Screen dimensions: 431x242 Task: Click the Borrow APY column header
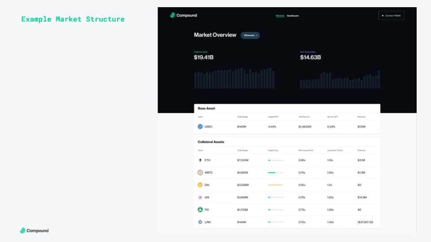click(332, 117)
